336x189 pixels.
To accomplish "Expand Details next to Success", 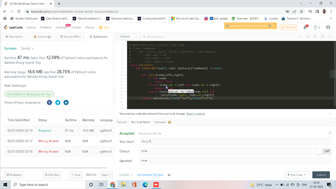I will coord(27,48).
